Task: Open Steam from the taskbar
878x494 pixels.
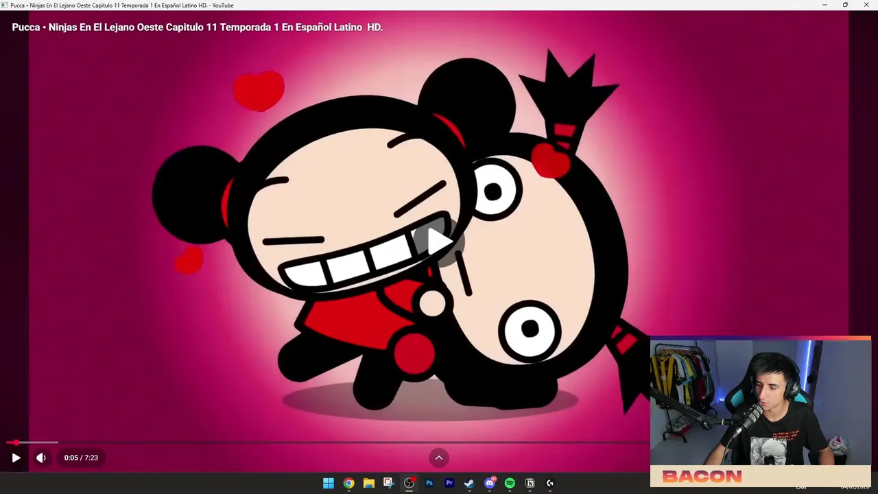Action: pyautogui.click(x=469, y=483)
